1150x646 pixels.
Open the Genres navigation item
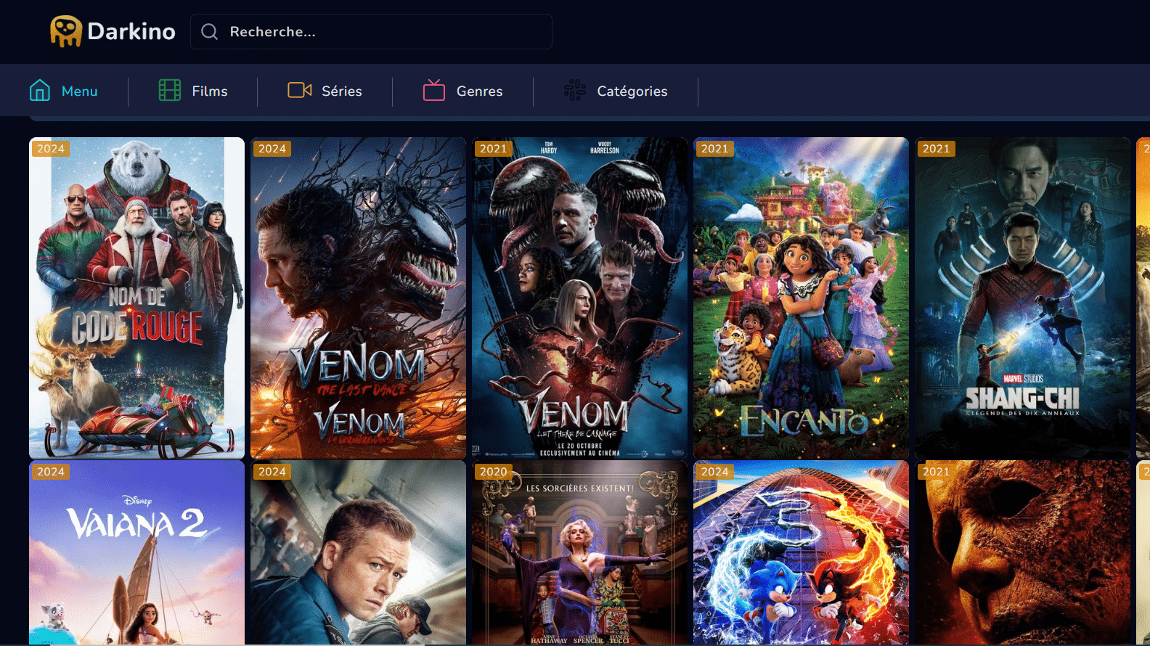[463, 91]
